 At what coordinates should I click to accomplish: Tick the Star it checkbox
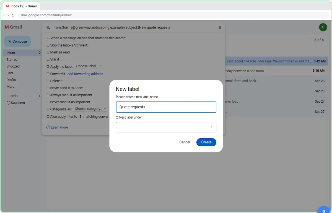(x=48, y=59)
